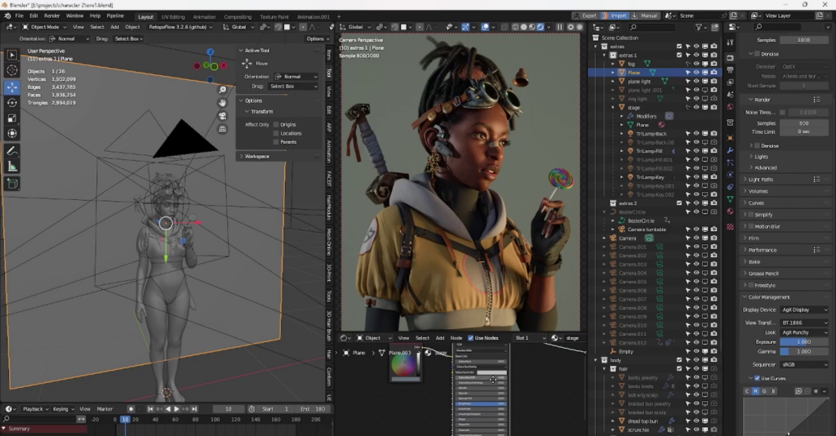Enable Affect Only Parents checkbox
836x436 pixels.
[276, 142]
